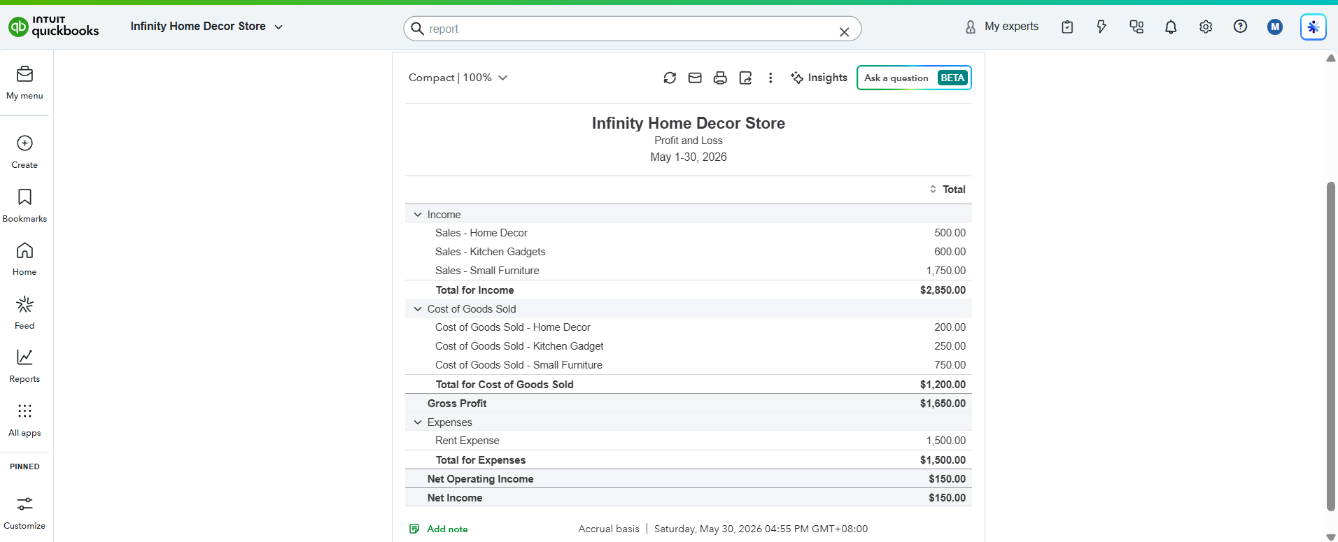Click the report title Infinity Home Decor Store
The width and height of the screenshot is (1338, 542).
click(x=689, y=123)
